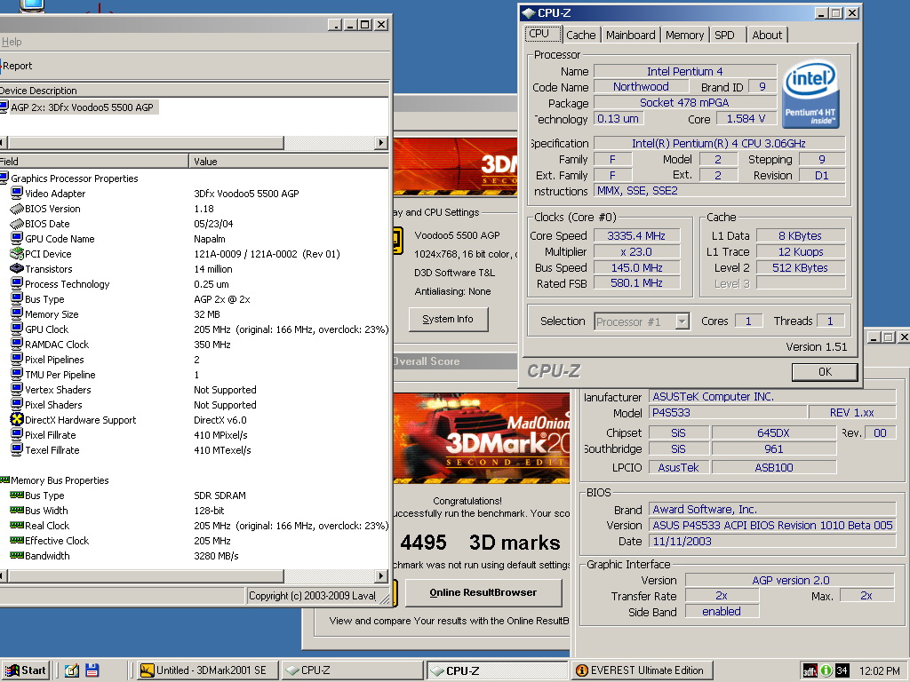
Task: Open the Processor #1 selection dropdown
Action: click(682, 321)
